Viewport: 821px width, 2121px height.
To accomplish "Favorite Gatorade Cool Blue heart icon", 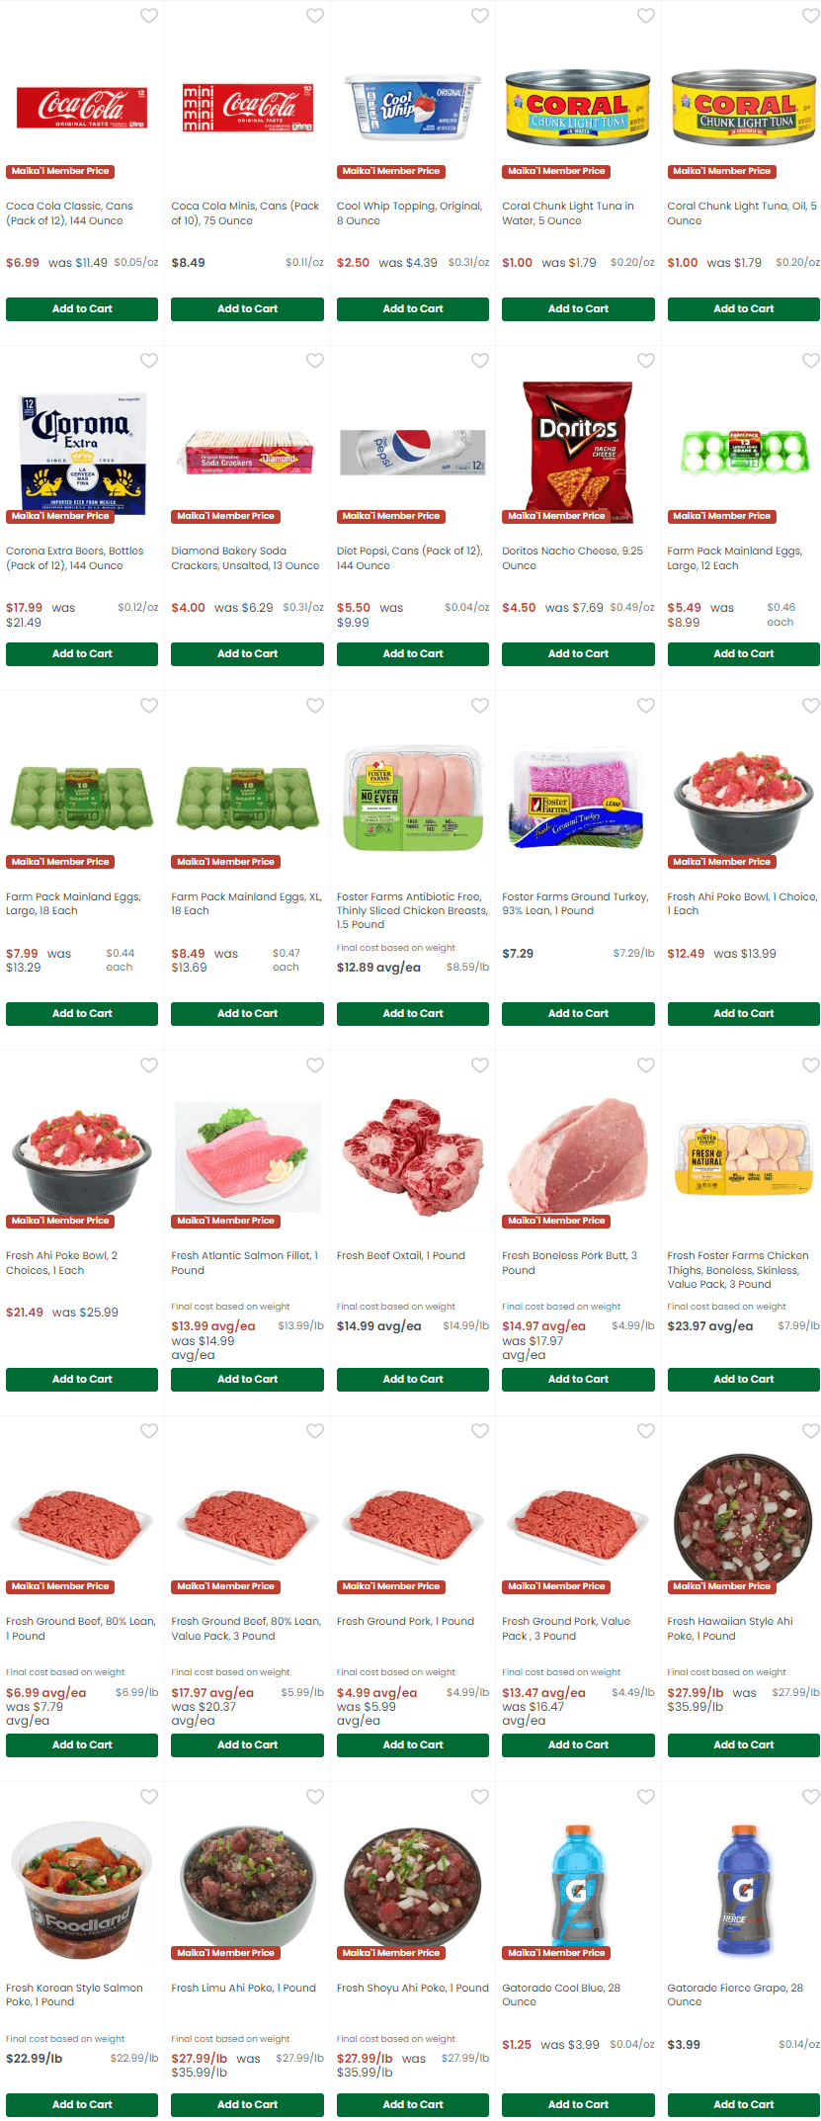I will 646,1797.
